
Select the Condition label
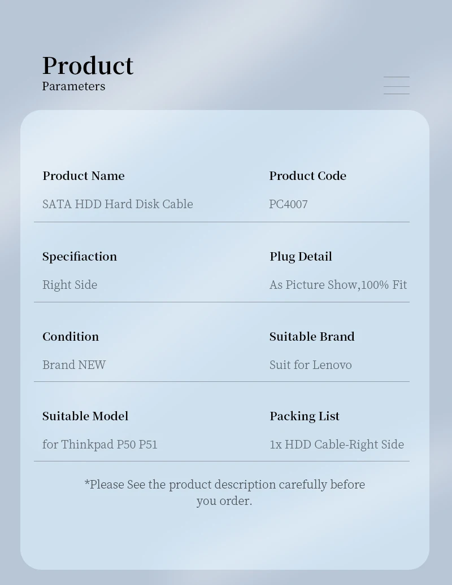click(70, 336)
